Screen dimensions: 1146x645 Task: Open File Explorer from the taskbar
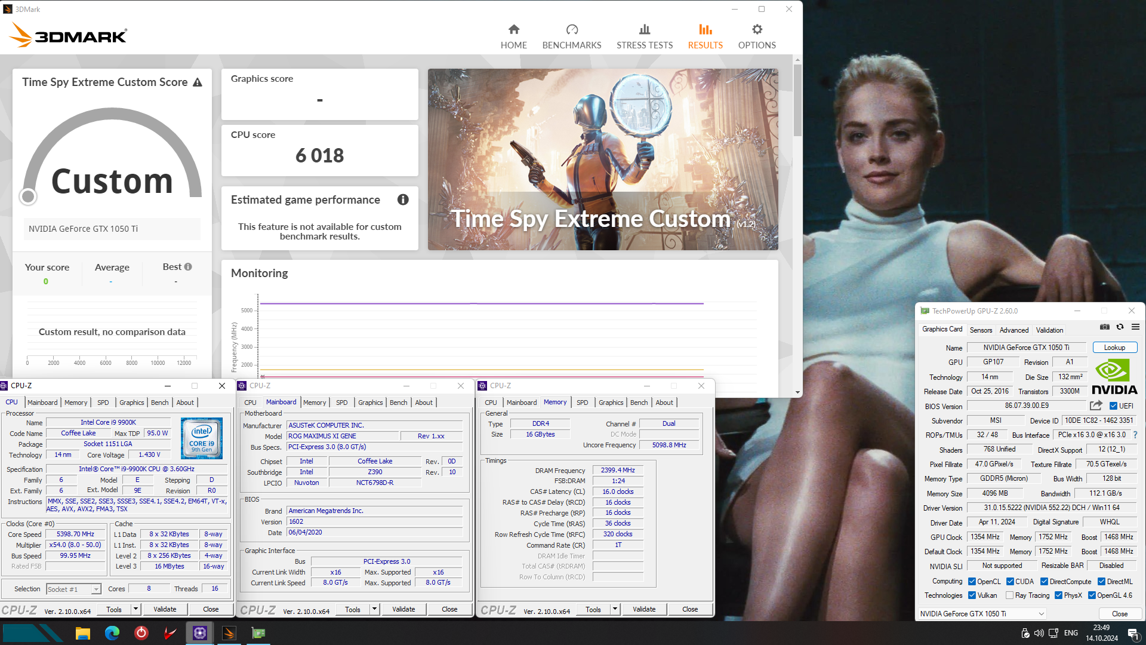(82, 633)
